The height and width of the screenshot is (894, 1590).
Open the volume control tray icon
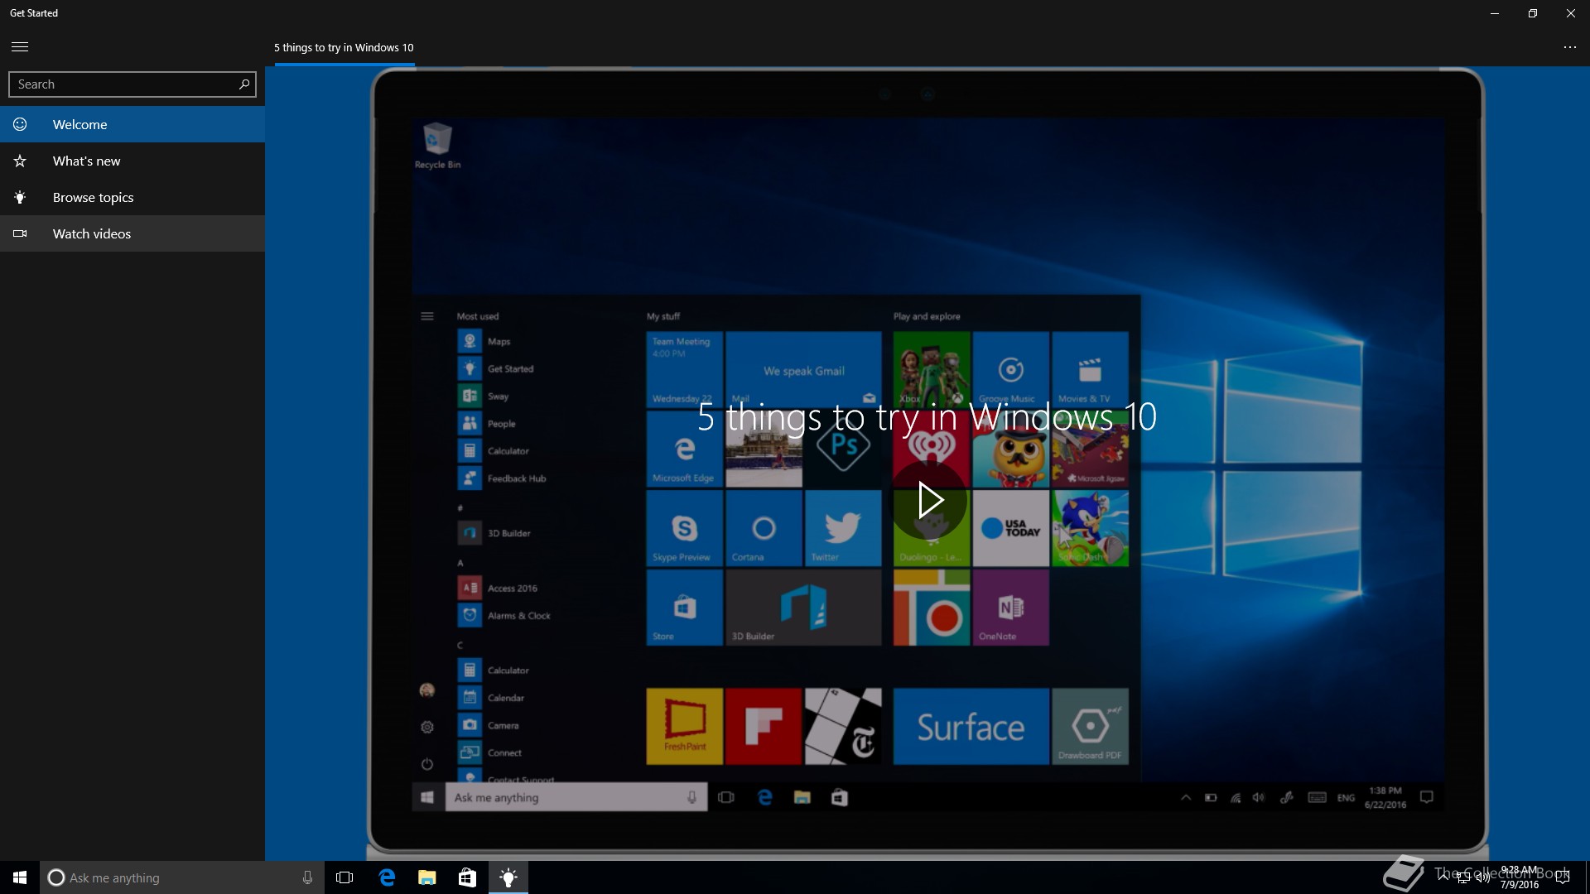pos(1483,877)
